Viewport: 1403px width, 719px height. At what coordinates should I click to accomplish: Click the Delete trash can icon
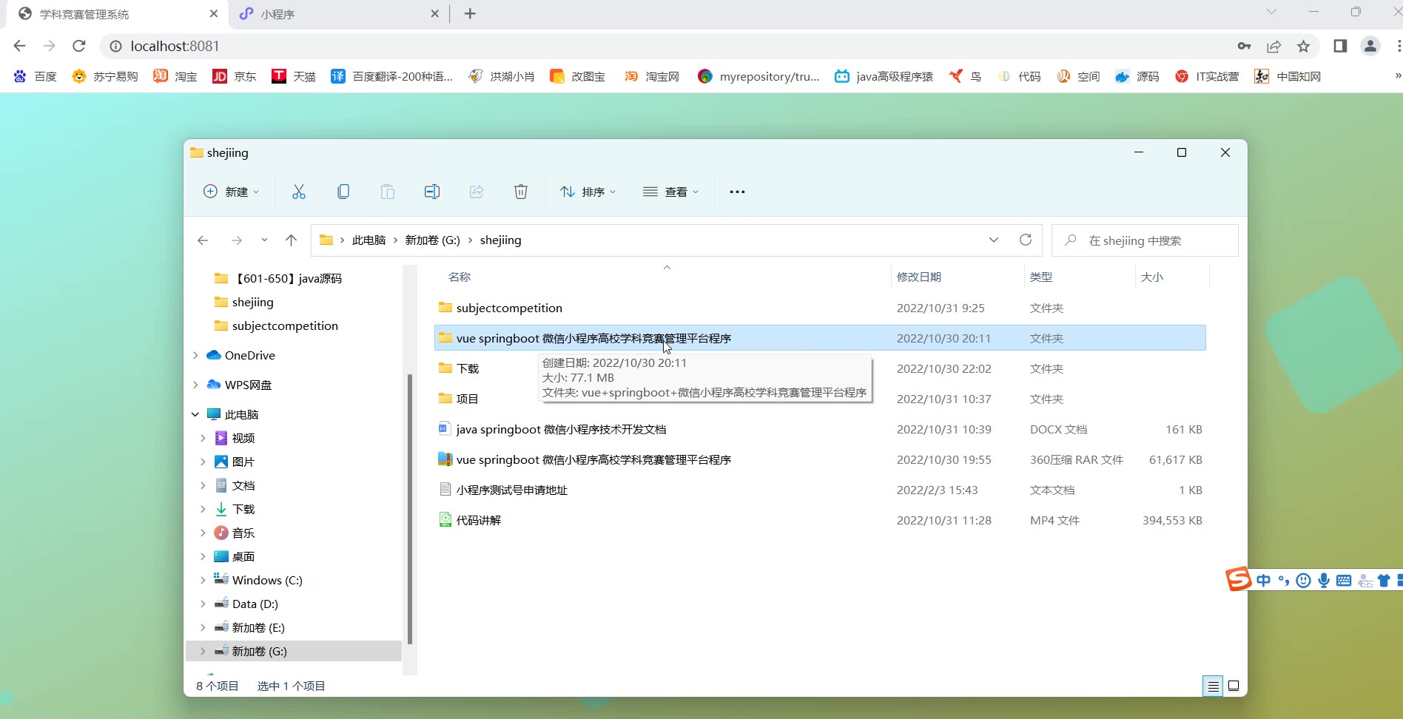[x=521, y=192]
